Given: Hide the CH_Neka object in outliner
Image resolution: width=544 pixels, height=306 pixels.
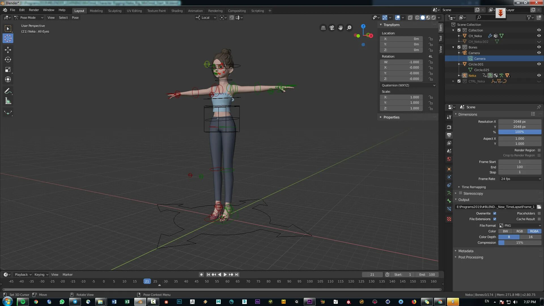Looking at the screenshot, I should [539, 36].
